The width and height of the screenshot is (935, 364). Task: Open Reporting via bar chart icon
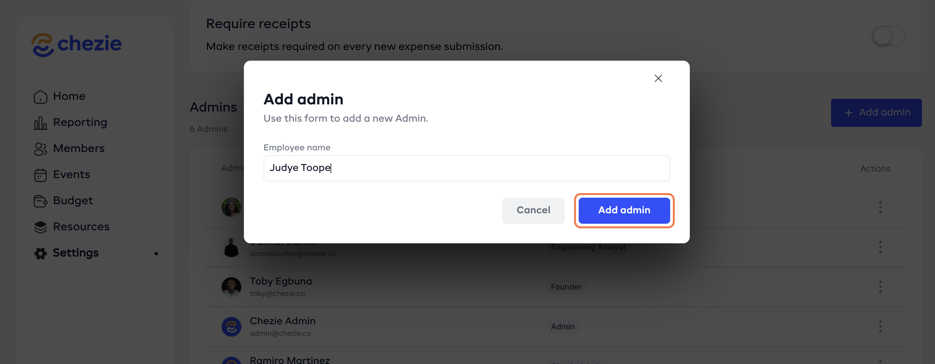40,123
